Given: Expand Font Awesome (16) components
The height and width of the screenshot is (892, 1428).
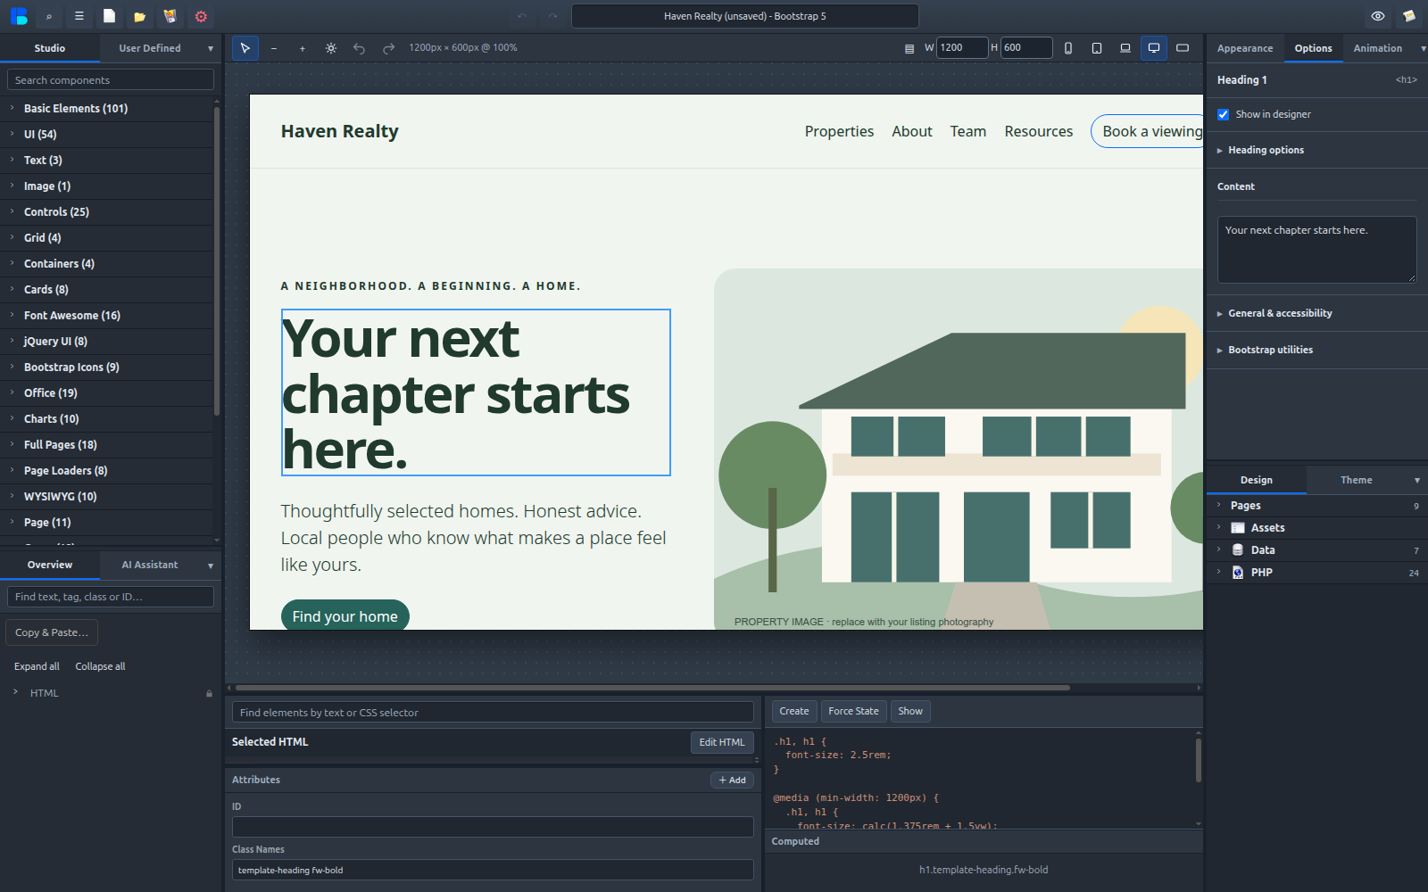Looking at the screenshot, I should click(x=107, y=315).
